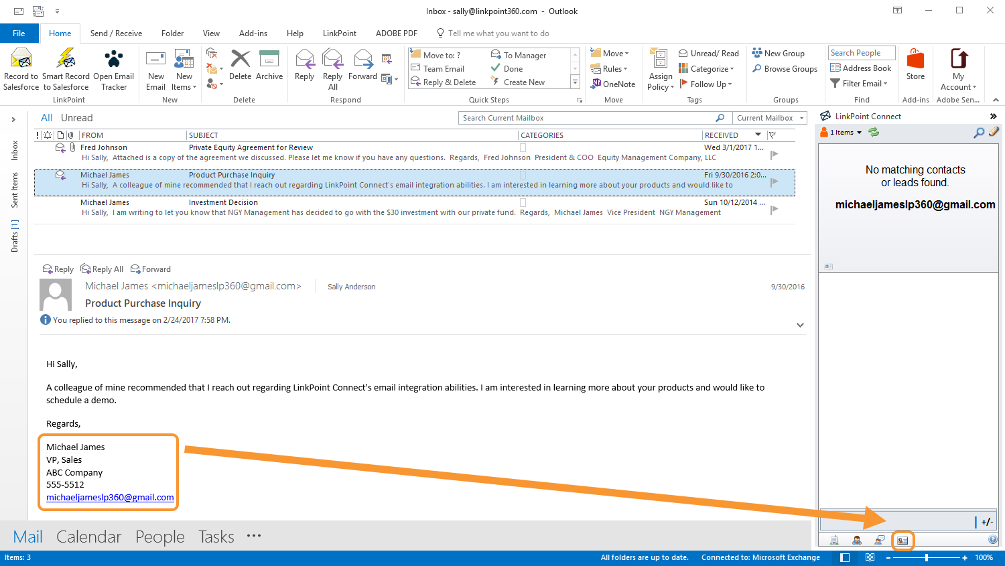Image resolution: width=1005 pixels, height=566 pixels.
Task: Click Reply All in ribbon
Action: point(333,69)
